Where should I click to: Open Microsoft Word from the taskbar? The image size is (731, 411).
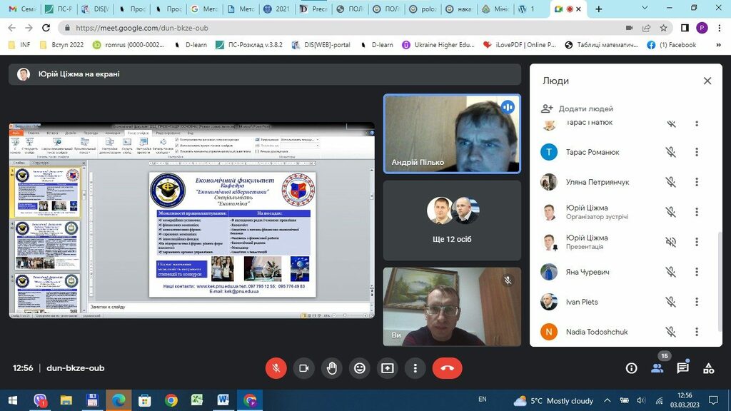point(223,400)
